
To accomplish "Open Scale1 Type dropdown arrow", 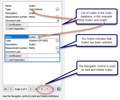I will (57, 9).
